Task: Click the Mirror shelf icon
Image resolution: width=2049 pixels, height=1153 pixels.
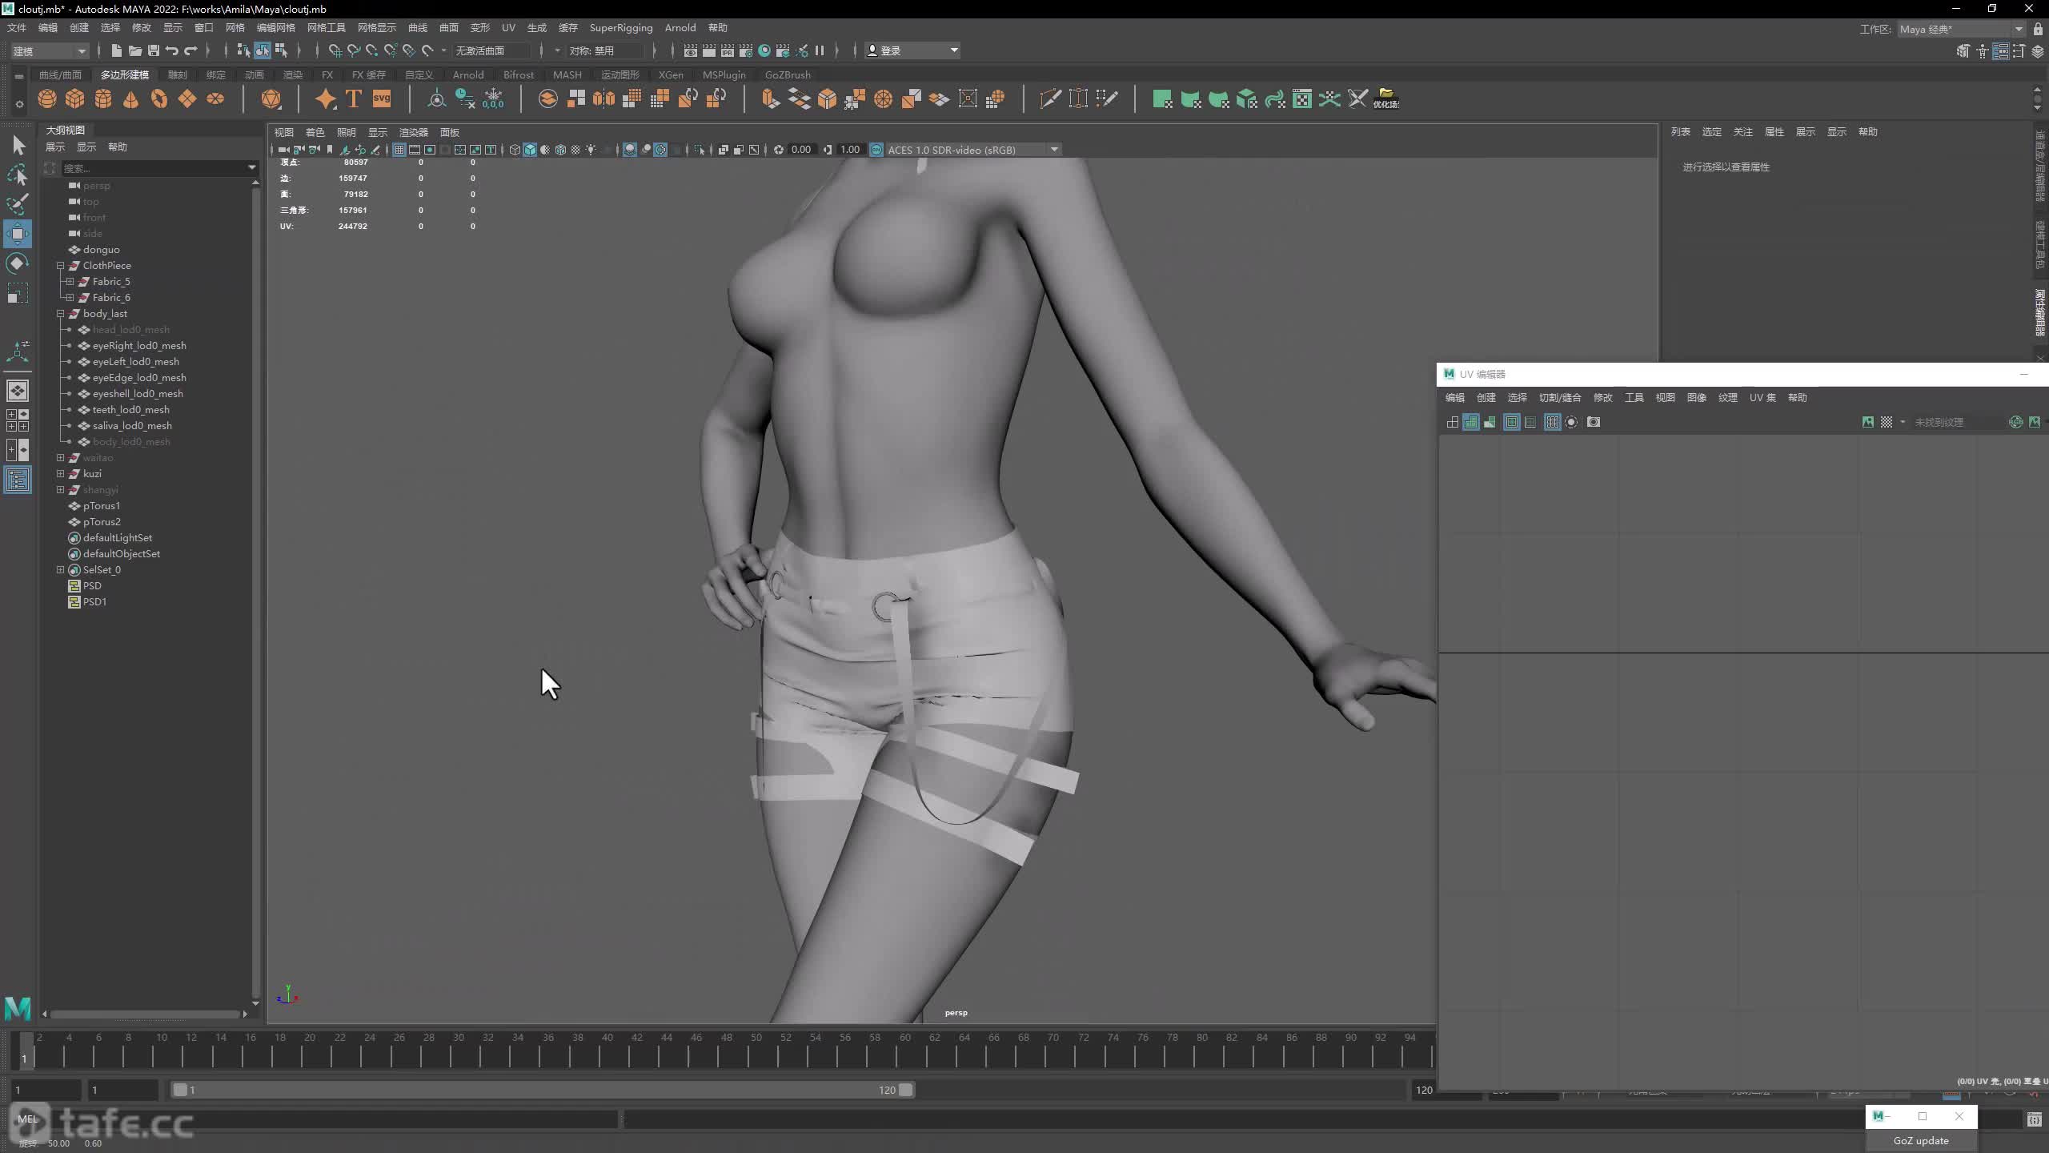Action: (603, 98)
